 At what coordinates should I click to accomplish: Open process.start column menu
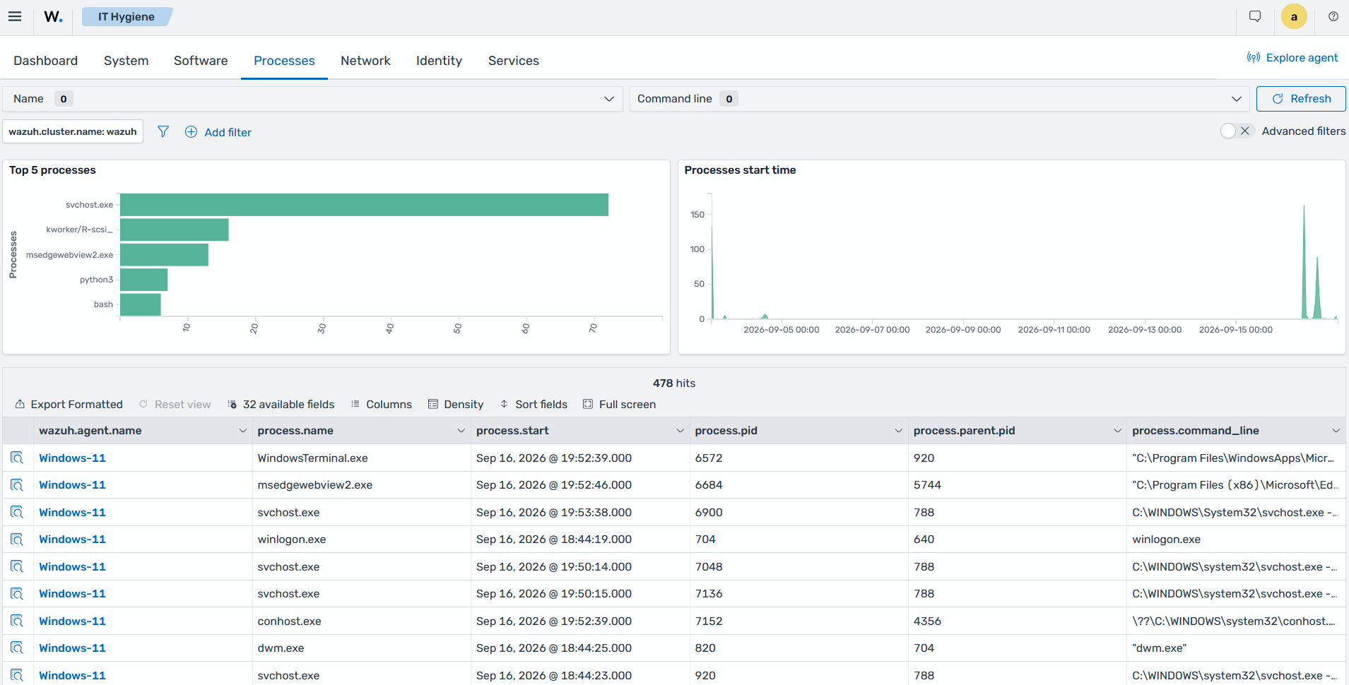coord(680,431)
